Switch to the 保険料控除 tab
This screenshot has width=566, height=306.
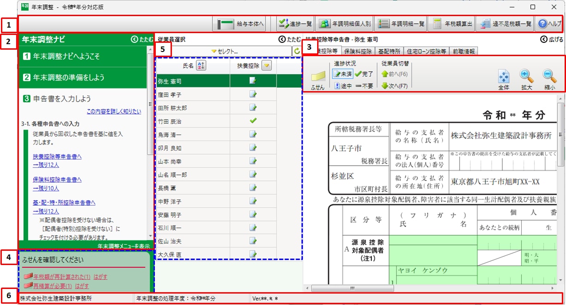pyautogui.click(x=358, y=51)
